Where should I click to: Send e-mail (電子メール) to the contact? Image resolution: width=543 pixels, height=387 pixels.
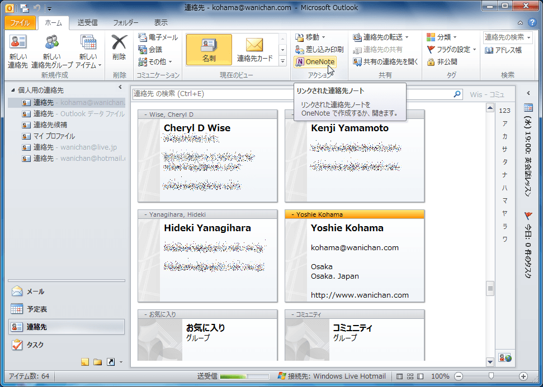(x=158, y=37)
